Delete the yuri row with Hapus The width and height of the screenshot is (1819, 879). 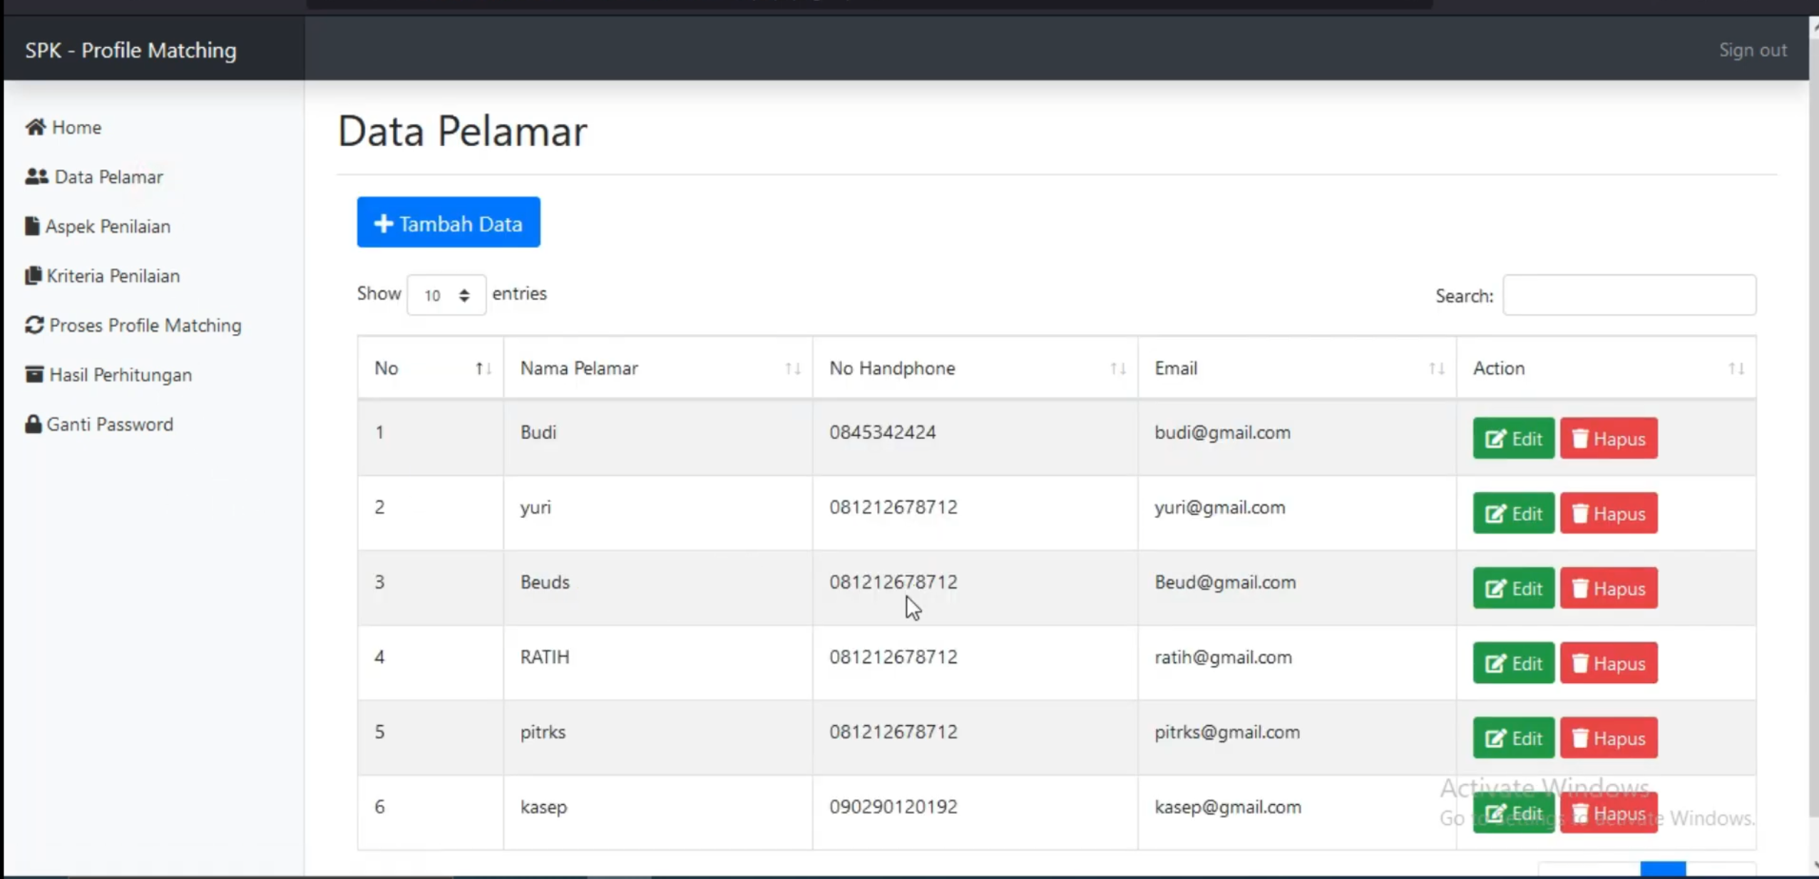[x=1609, y=513]
